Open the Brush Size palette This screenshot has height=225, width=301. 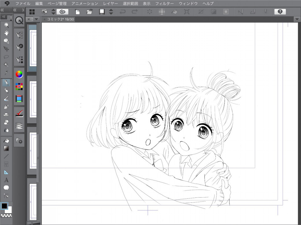[19, 59]
